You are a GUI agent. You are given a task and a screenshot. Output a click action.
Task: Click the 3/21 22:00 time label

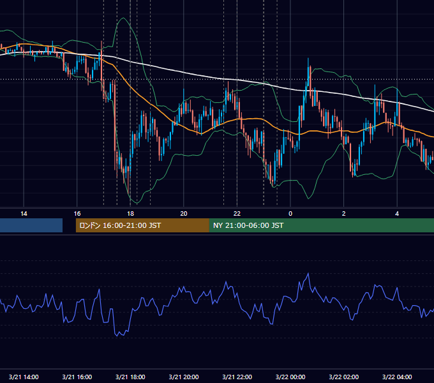pyautogui.click(x=237, y=377)
